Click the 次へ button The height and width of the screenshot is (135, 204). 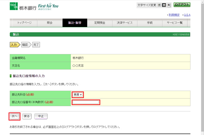[15, 116]
